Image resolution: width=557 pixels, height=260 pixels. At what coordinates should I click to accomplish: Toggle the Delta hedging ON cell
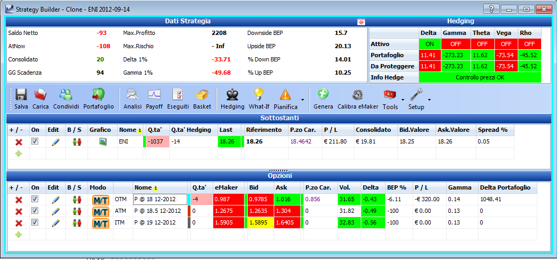[430, 44]
